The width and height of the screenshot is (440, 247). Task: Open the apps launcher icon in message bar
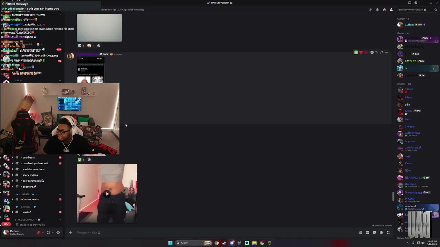pyautogui.click(x=388, y=233)
